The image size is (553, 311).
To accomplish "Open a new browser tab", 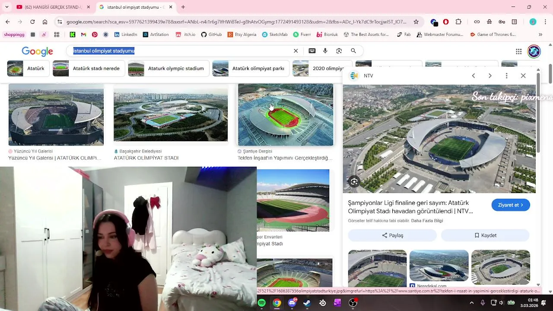I will click(x=183, y=7).
